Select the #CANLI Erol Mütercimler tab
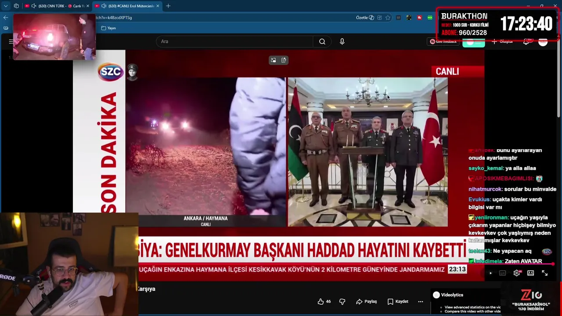Image resolution: width=562 pixels, height=316 pixels. (x=127, y=6)
